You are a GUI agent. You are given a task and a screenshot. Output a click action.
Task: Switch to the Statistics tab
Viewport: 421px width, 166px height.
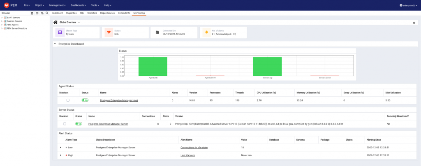coord(92,13)
